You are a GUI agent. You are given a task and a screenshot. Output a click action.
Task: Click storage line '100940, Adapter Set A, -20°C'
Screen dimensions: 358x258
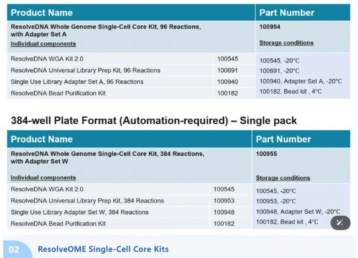point(301,81)
